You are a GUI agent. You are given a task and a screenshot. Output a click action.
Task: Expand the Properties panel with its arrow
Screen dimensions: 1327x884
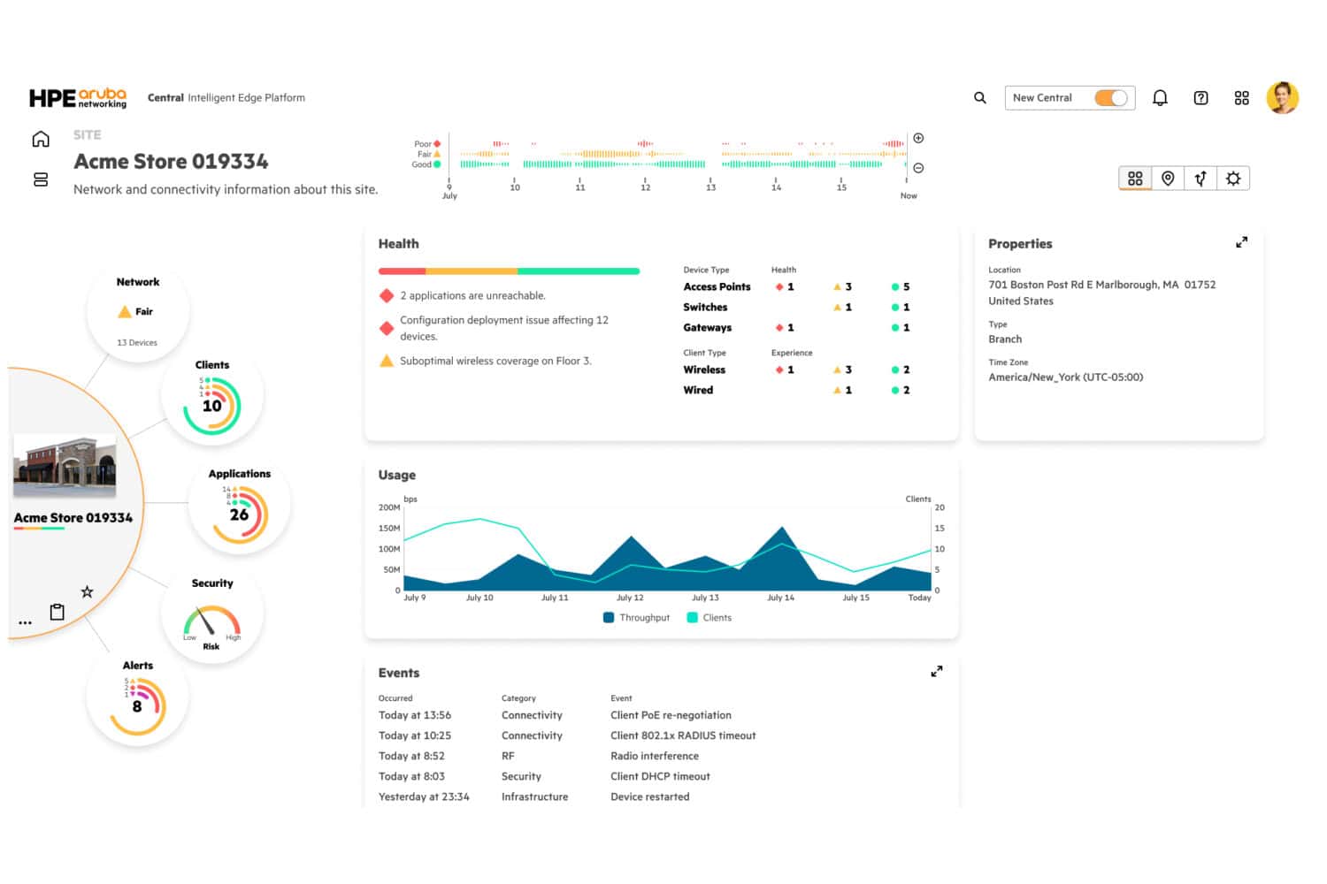click(x=1242, y=242)
